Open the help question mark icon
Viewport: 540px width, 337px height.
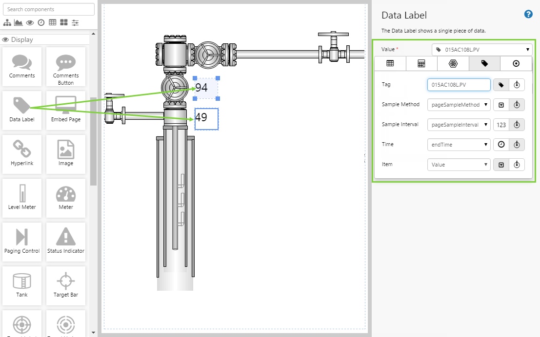coord(528,14)
